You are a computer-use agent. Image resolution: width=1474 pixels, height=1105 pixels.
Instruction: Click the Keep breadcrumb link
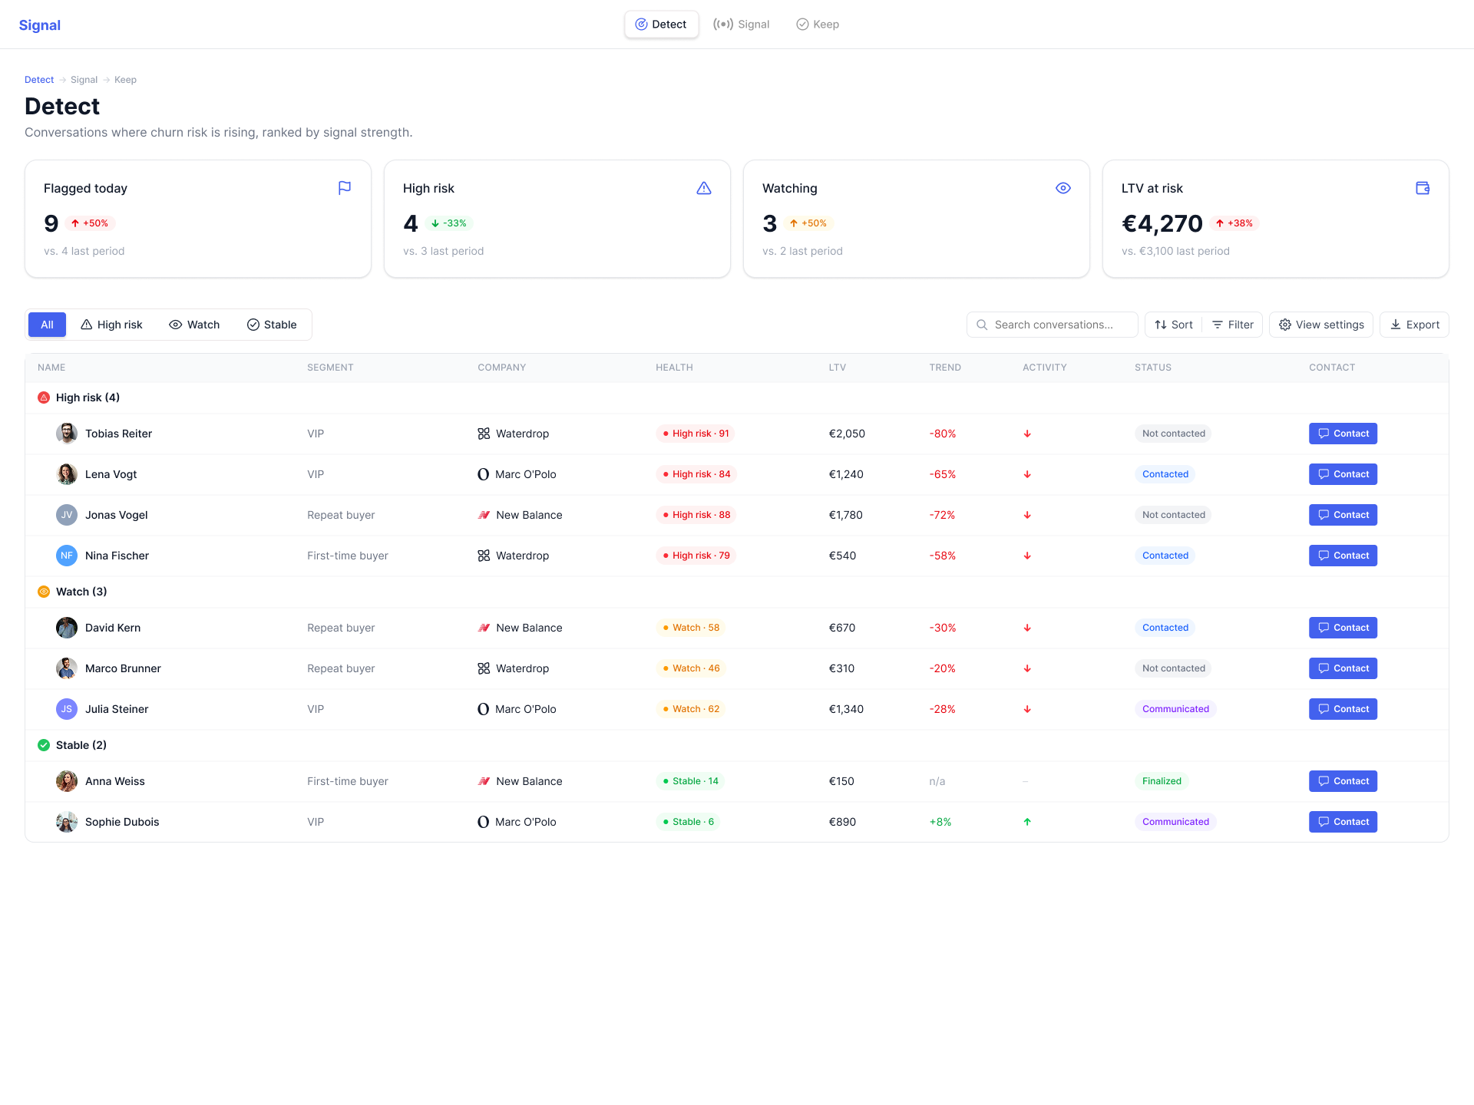125,80
